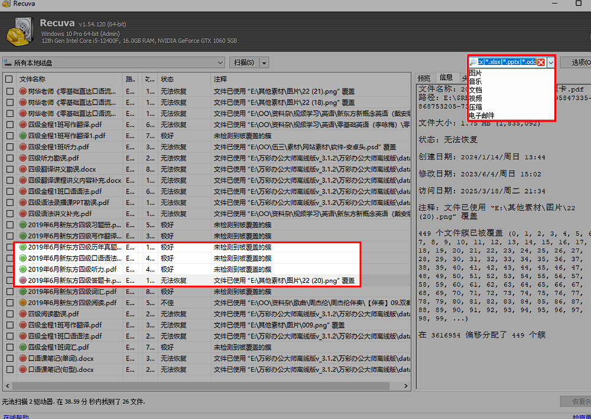Check the box for 四级全程1班写作翻译1.pdf
This screenshot has width=591, height=419.
tap(10, 136)
